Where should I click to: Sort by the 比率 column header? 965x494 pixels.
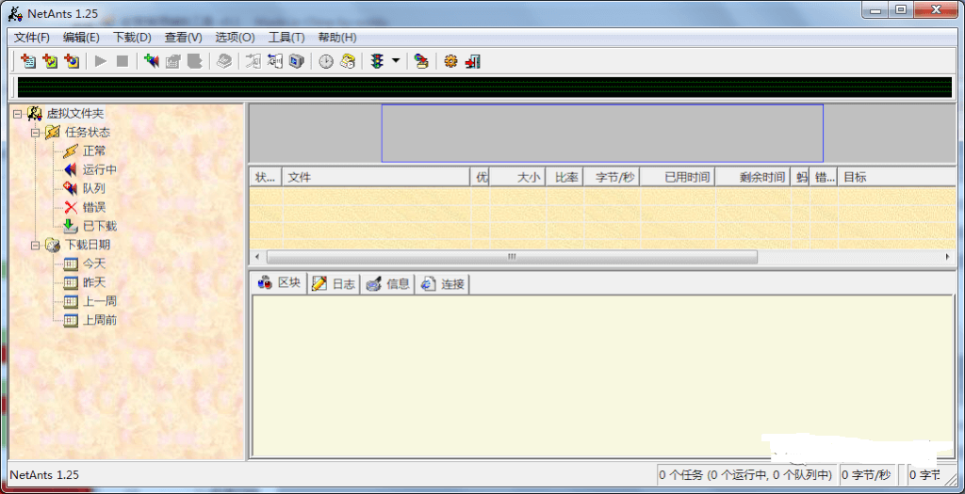click(565, 178)
